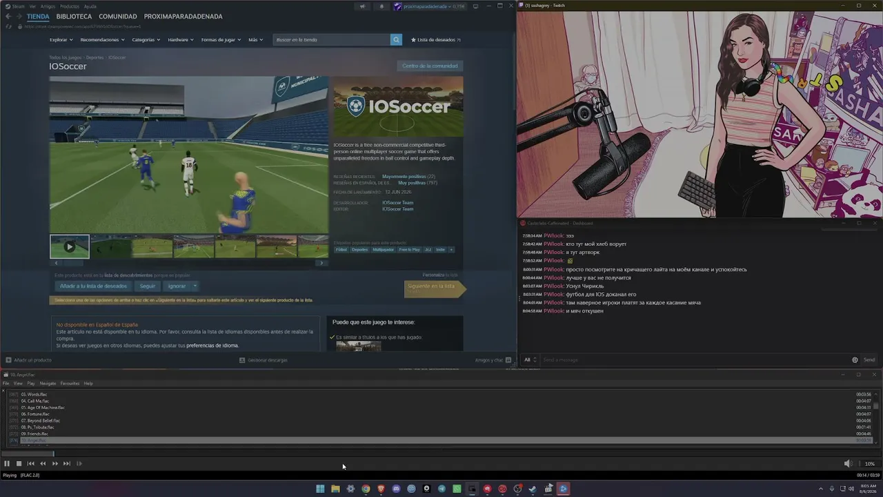Open Steam announcements megaphone icon
The height and width of the screenshot is (497, 883).
tap(362, 6)
